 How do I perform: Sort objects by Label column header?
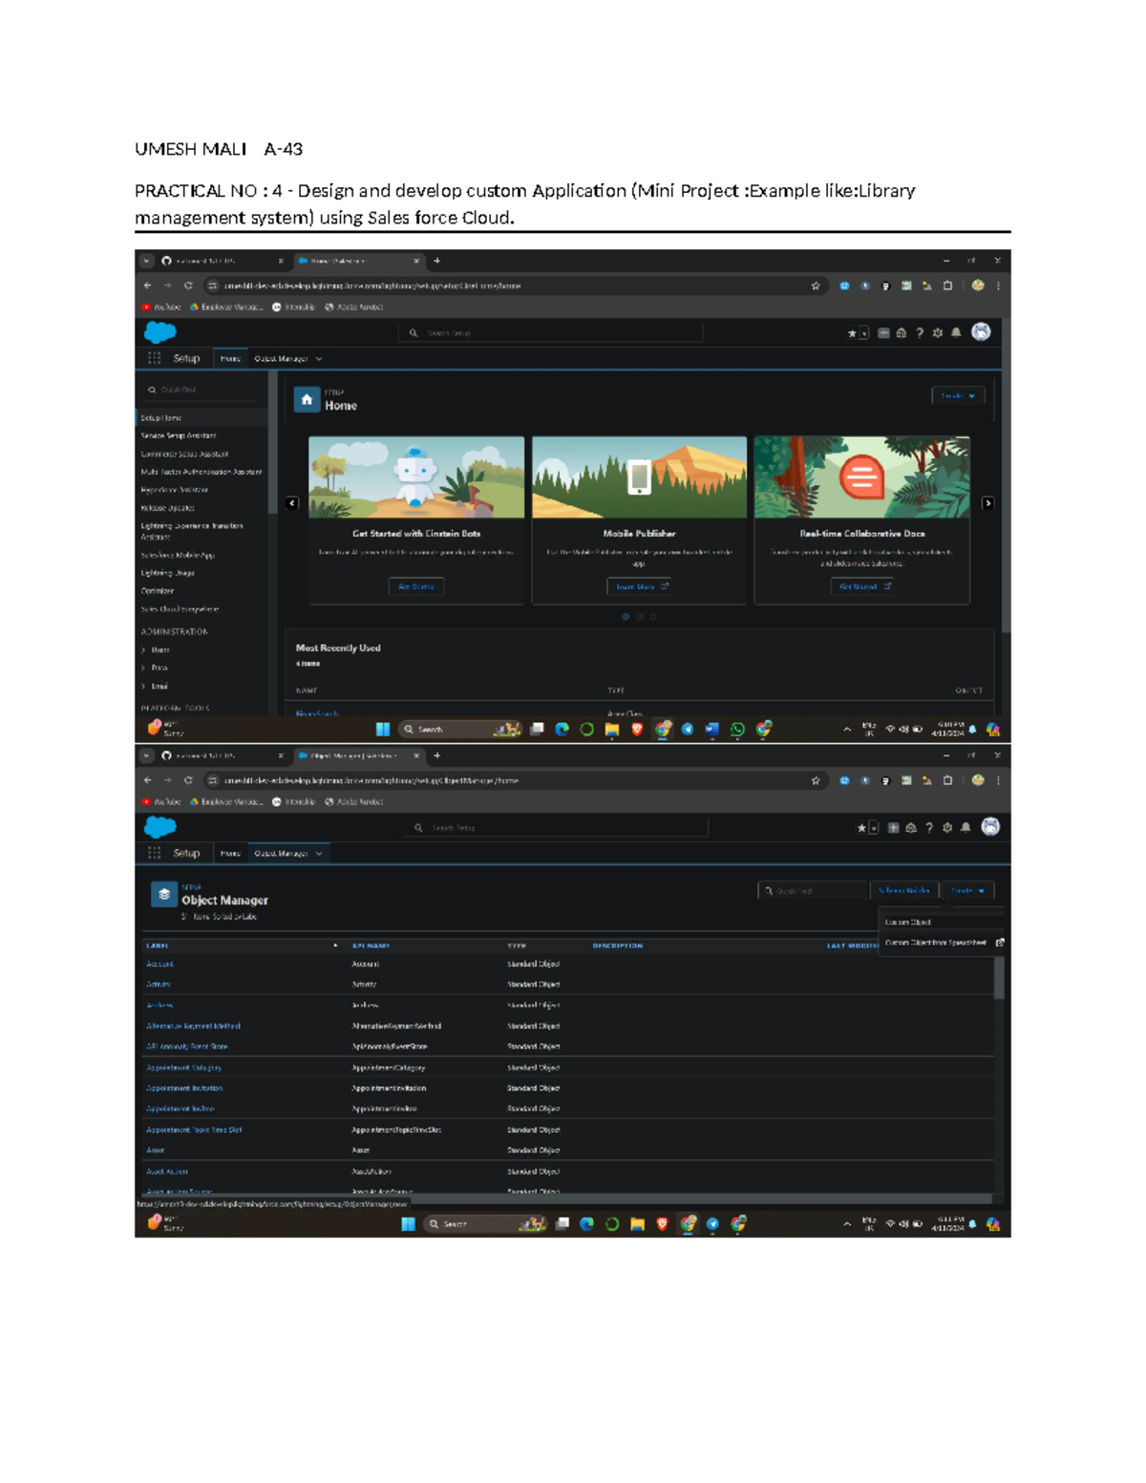coord(158,945)
